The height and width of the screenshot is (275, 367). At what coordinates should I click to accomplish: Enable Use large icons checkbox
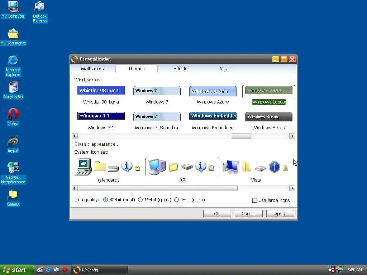[x=254, y=201]
